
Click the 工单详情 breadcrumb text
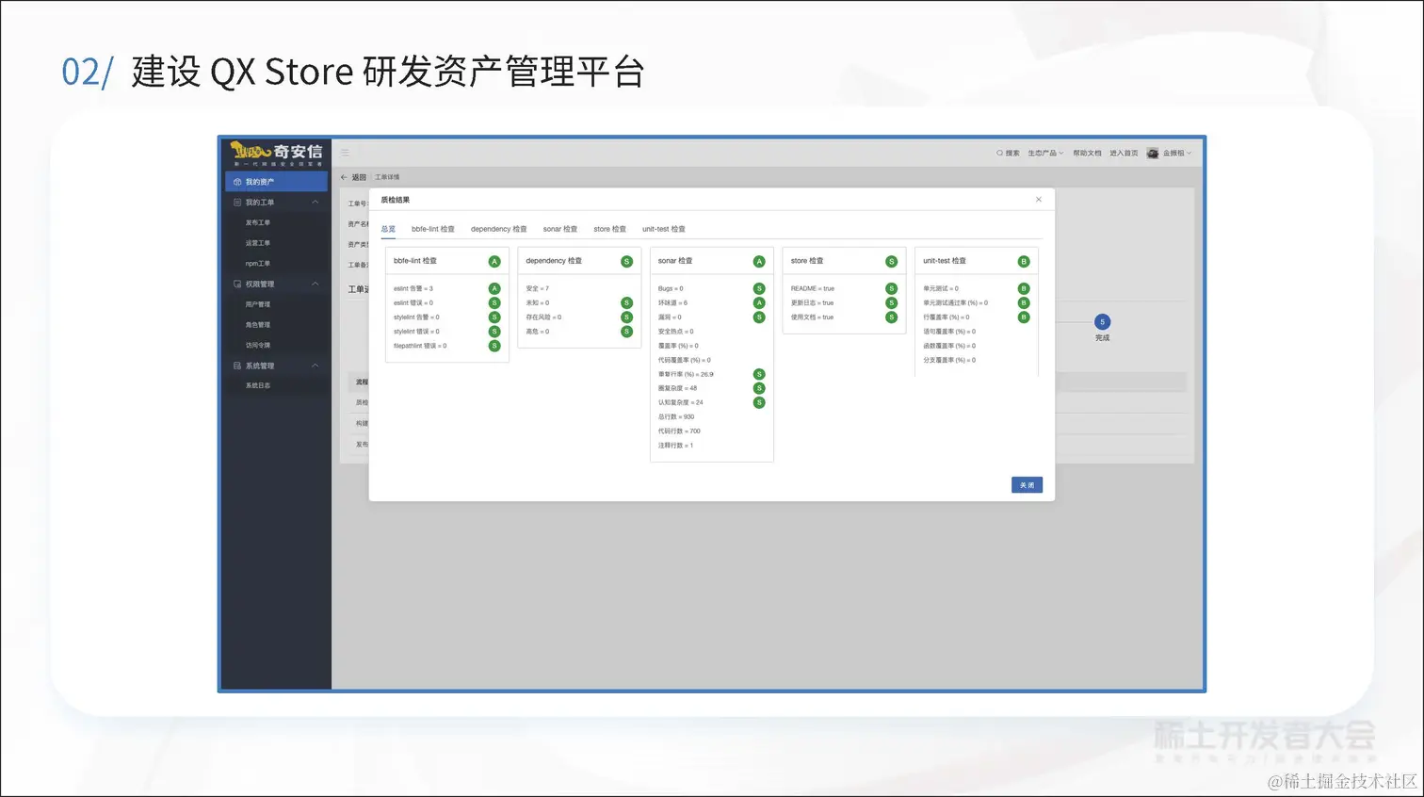coord(387,177)
